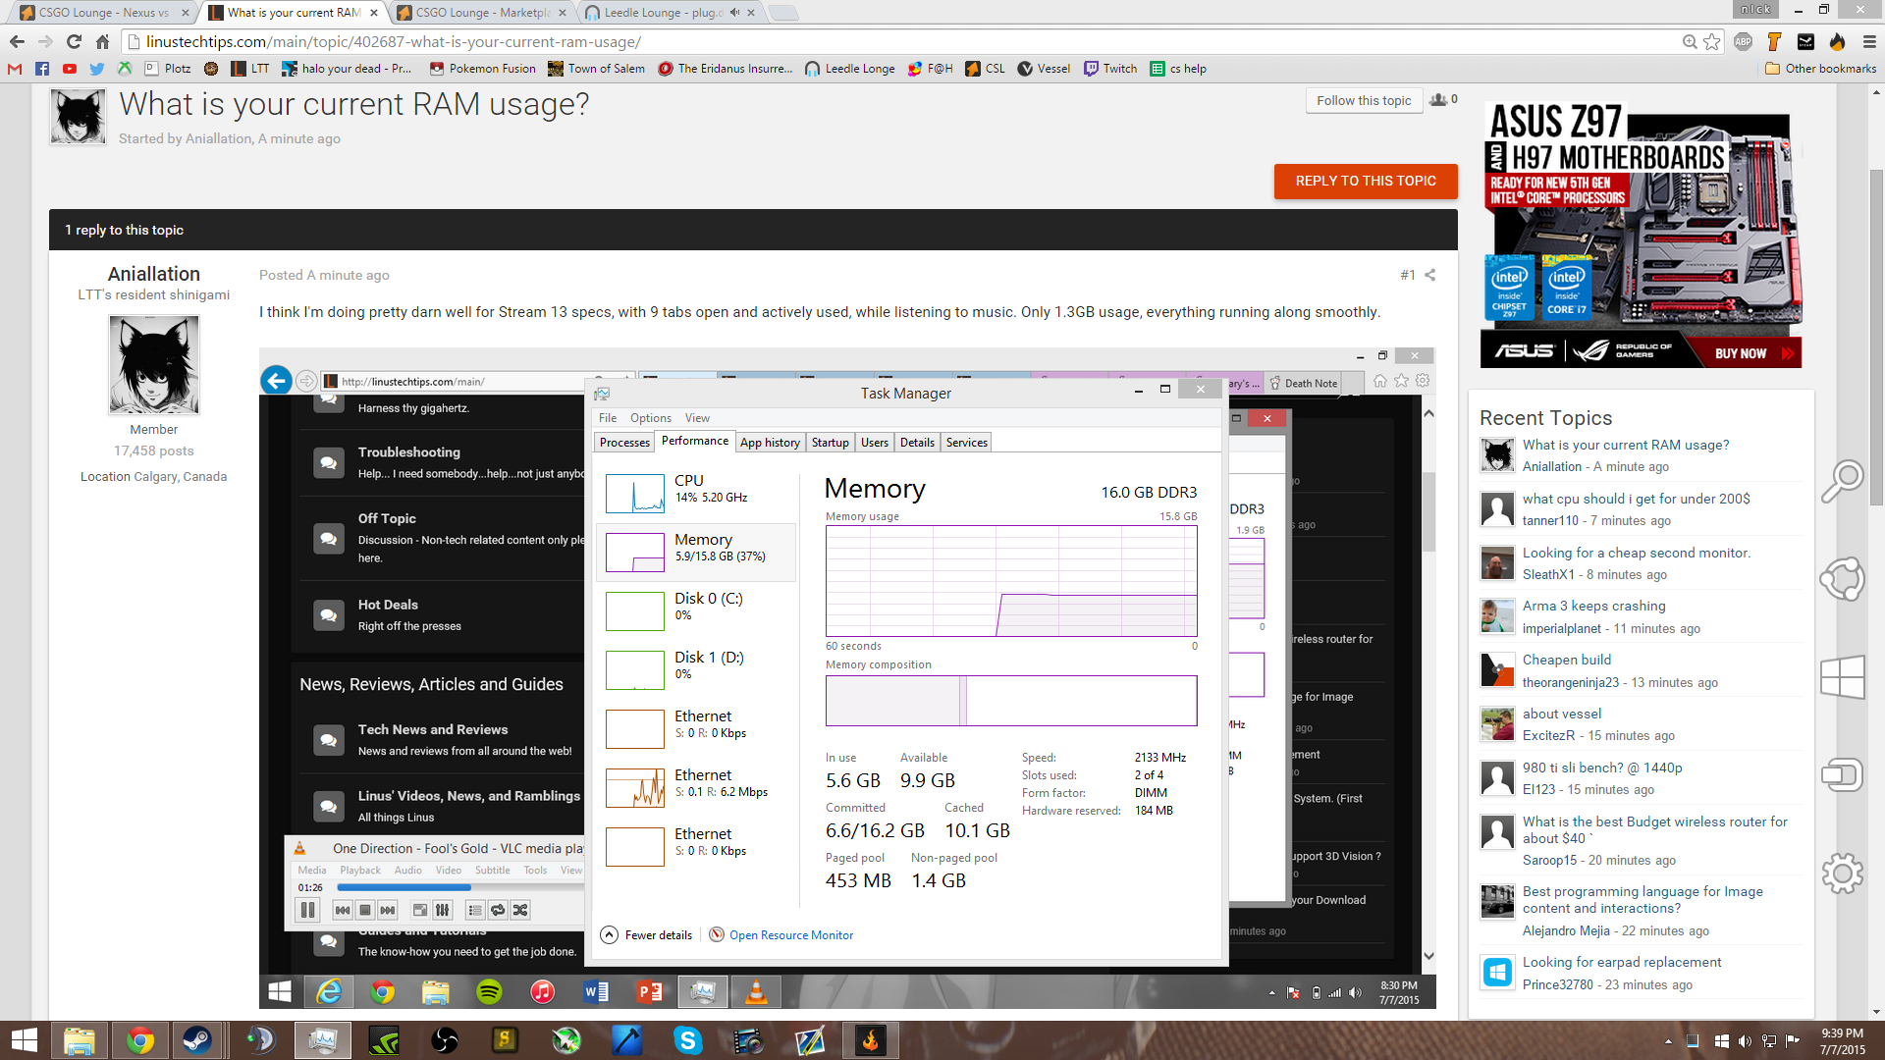Expand the Other bookmarks folder

point(1821,69)
